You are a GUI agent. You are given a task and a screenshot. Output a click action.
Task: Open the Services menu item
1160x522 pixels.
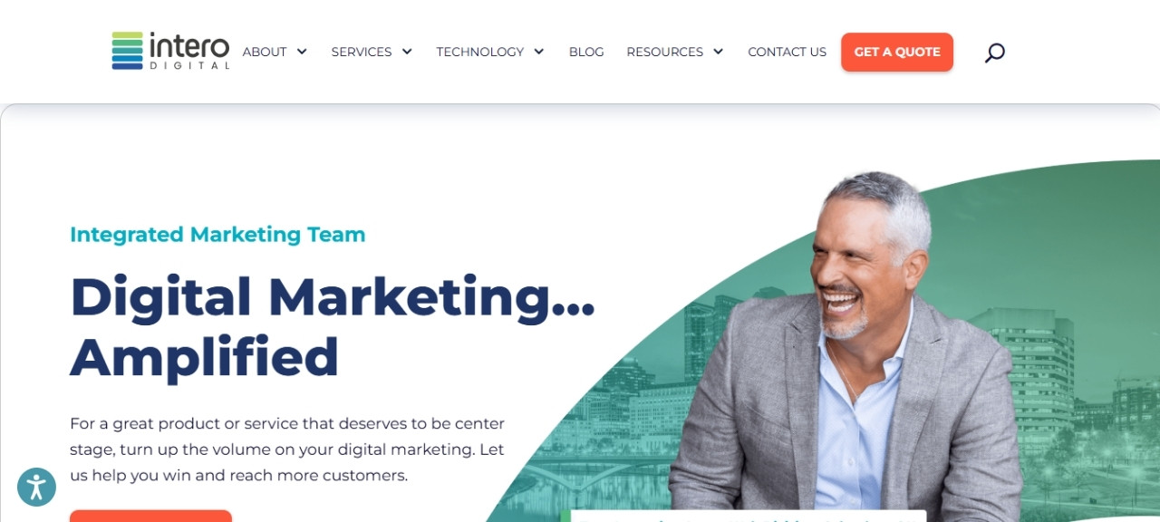click(362, 52)
